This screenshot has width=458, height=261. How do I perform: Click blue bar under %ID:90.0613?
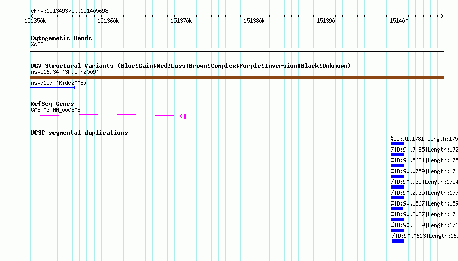click(398, 241)
